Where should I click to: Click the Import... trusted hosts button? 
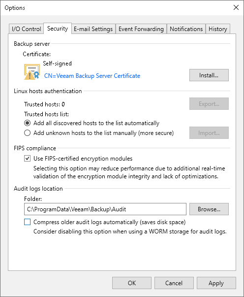[209, 133]
